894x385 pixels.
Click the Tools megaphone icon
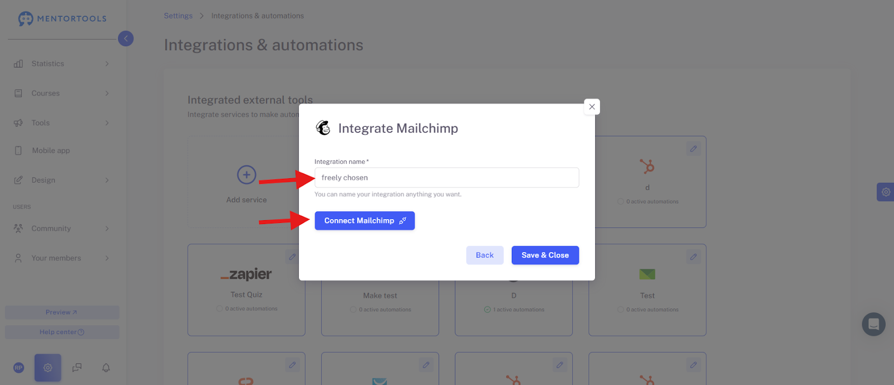click(x=18, y=123)
